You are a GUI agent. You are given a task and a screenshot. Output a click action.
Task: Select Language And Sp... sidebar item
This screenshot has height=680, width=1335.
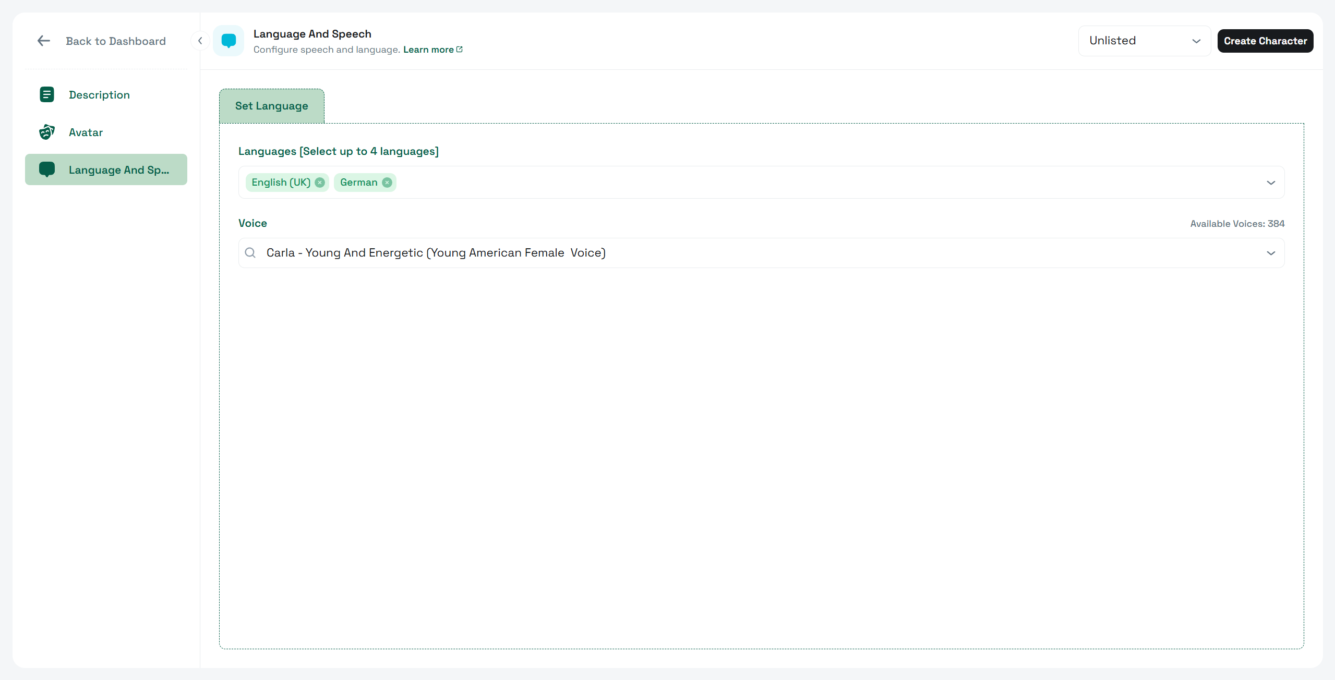tap(106, 169)
